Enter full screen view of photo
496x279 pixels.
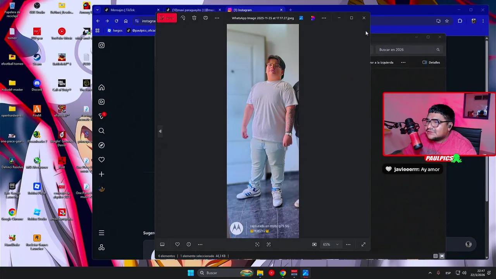363,245
